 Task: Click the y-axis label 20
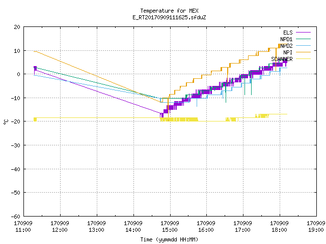point(17,27)
